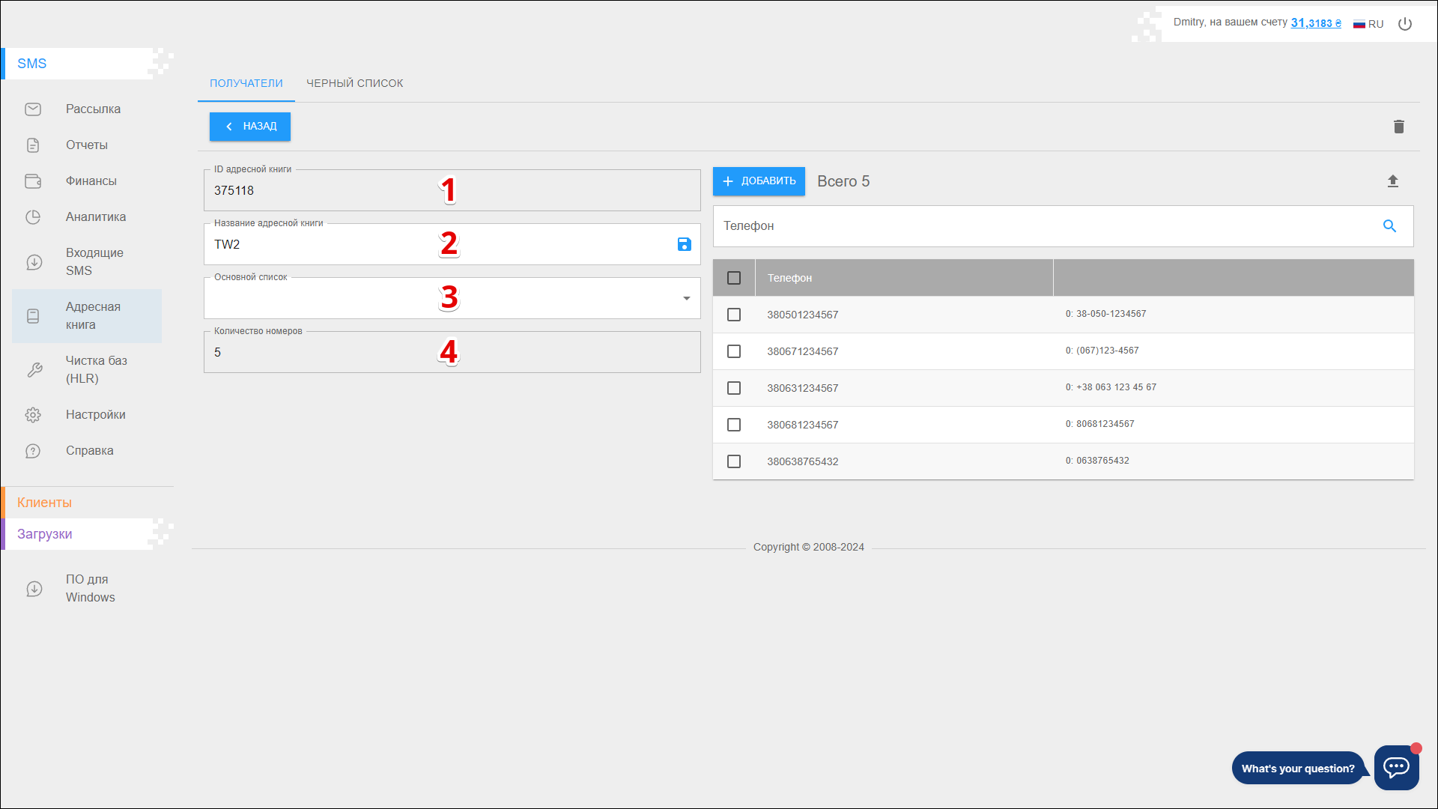The height and width of the screenshot is (809, 1438).
Task: Select the row checkbox for 380631234567
Action: point(734,388)
